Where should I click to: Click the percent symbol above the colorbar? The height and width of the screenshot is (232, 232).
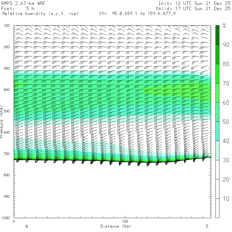point(224,25)
